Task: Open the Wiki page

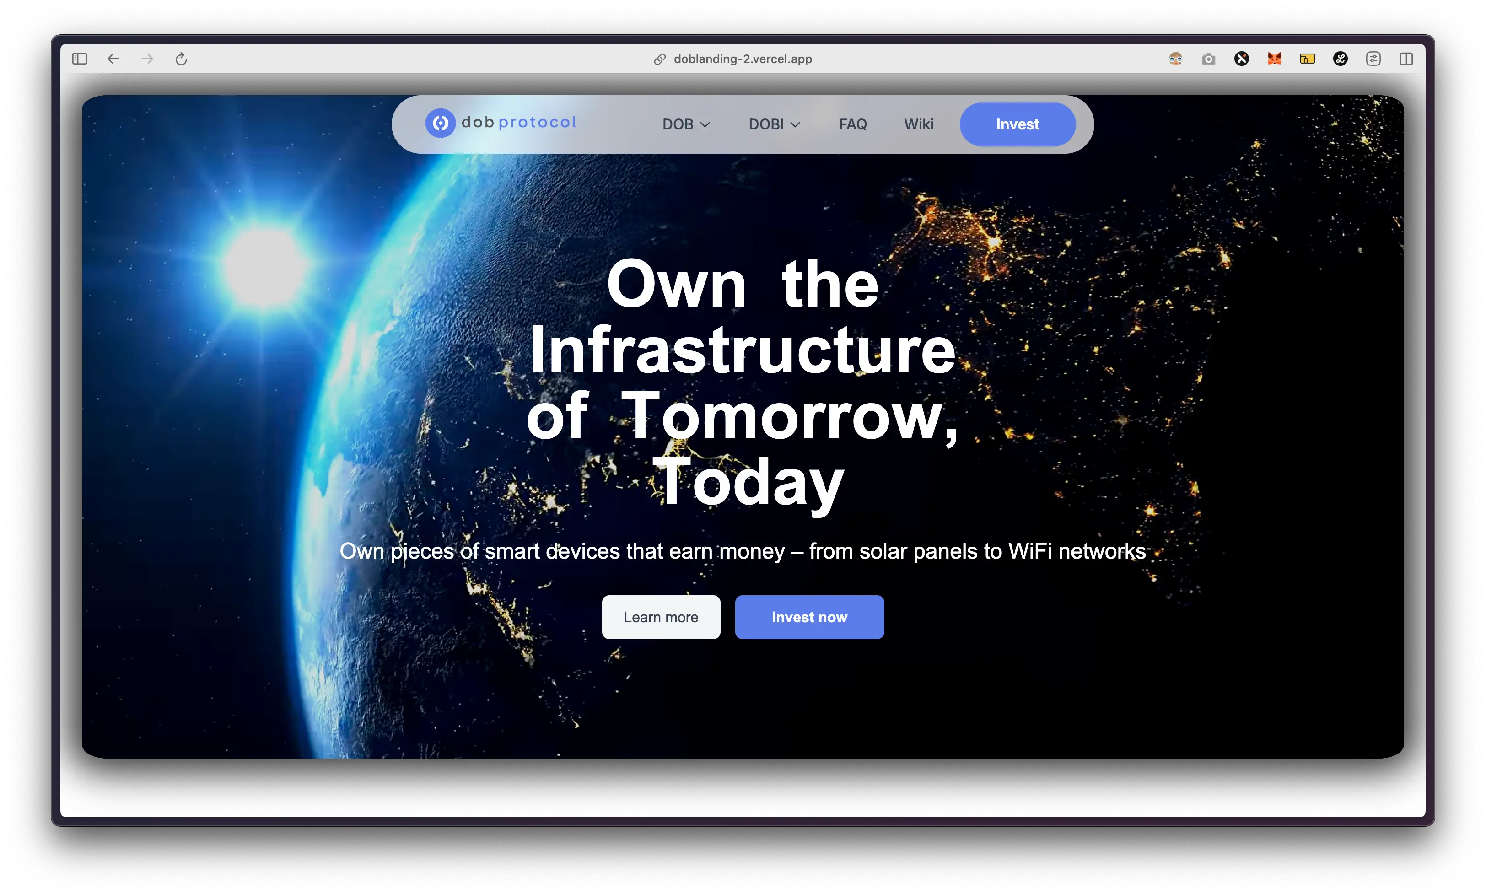Action: pos(919,124)
